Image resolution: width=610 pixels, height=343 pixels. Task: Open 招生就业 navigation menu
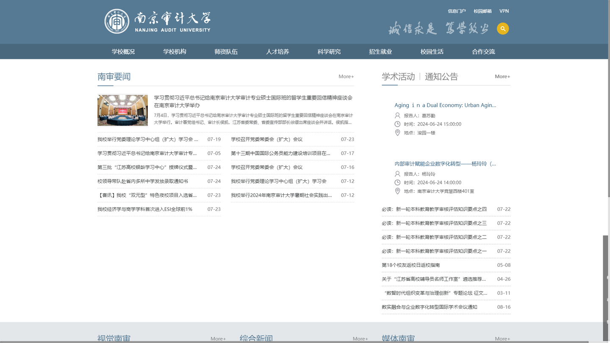(x=380, y=52)
